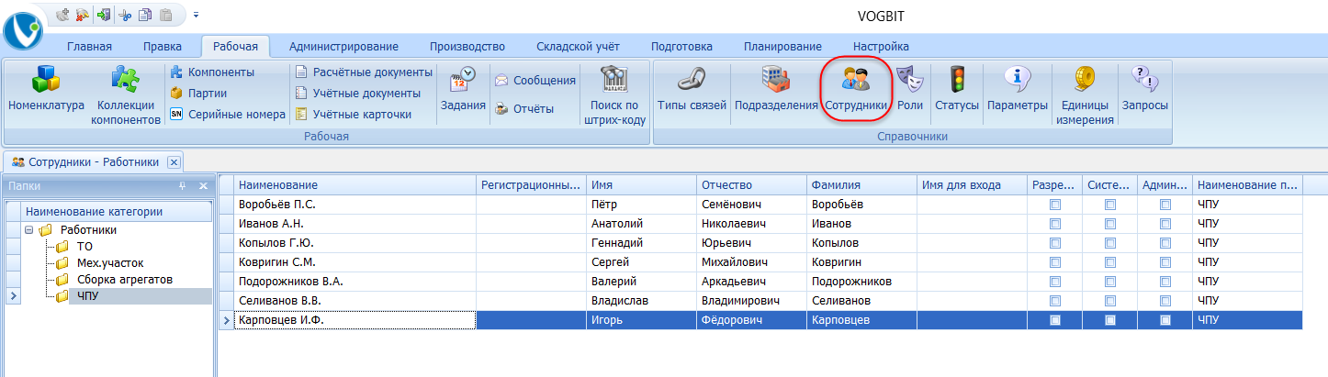1328x377 pixels.
Task: Toggle Систе... checkbox for Подорожников В.А.
Action: [x=1110, y=281]
